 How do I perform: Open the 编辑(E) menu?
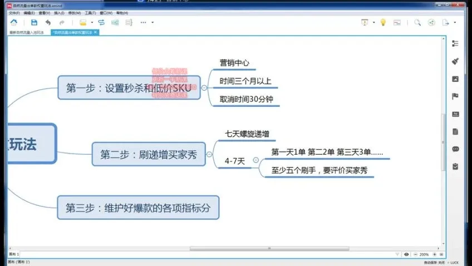pos(29,13)
